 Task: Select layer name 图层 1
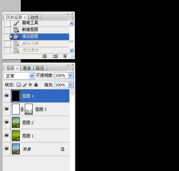tap(28, 136)
